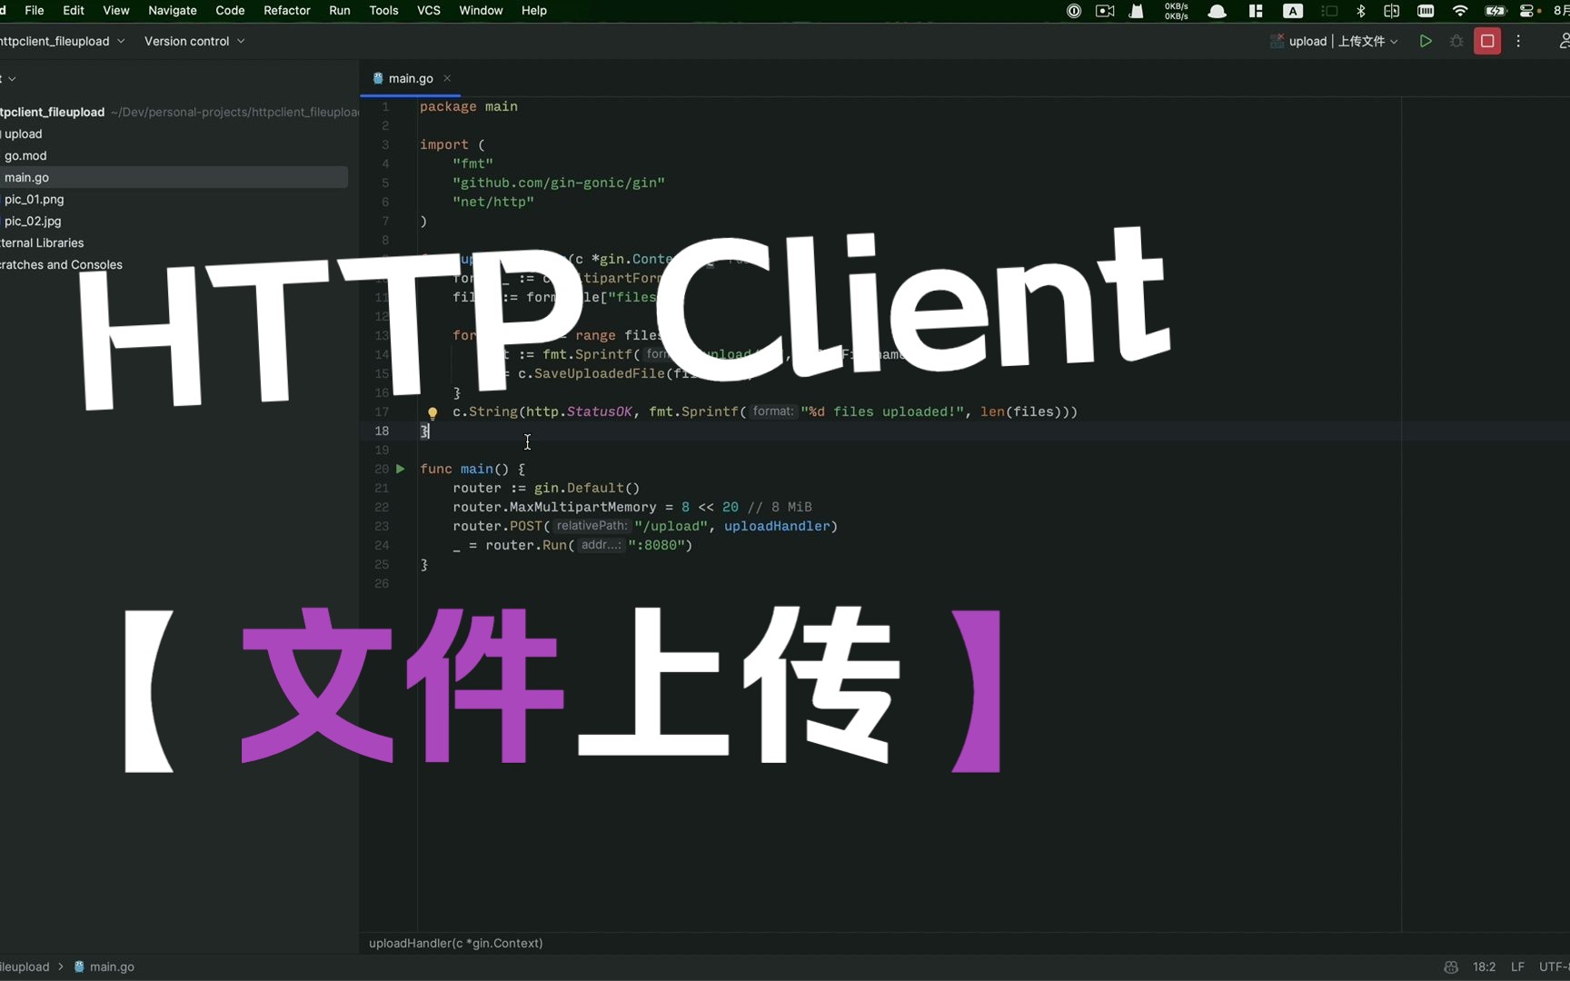The image size is (1570, 981).
Task: Click the battery status in the menu bar
Action: [1495, 11]
